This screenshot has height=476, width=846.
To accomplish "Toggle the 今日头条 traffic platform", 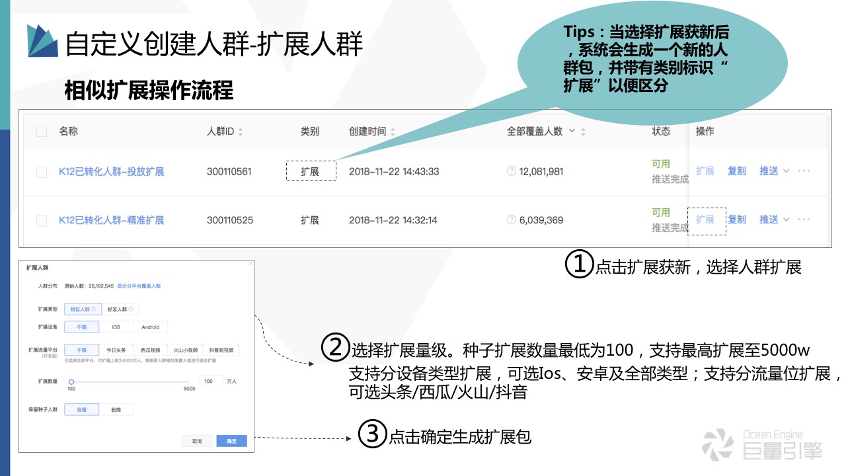I will (116, 350).
